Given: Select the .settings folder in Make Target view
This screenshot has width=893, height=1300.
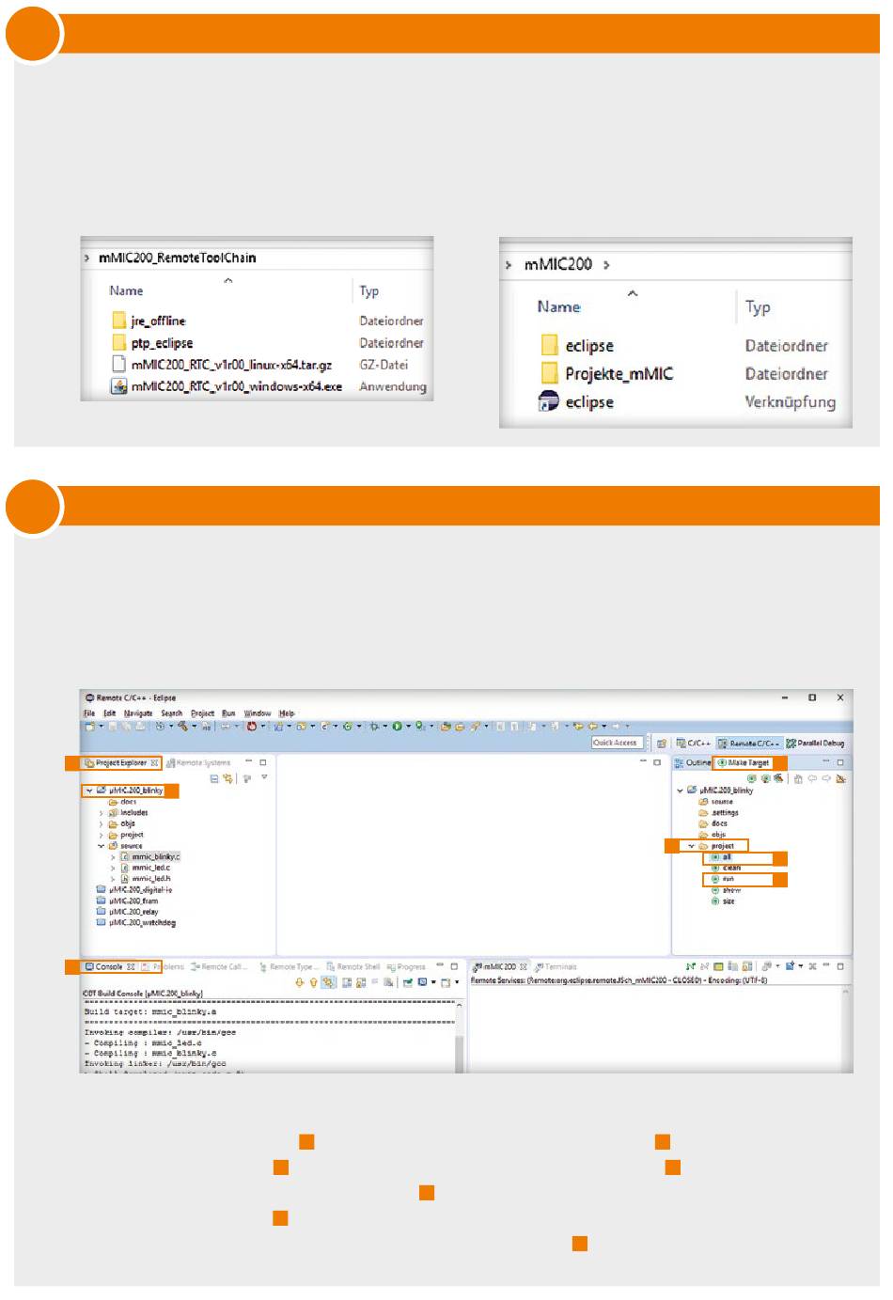Looking at the screenshot, I should (719, 812).
